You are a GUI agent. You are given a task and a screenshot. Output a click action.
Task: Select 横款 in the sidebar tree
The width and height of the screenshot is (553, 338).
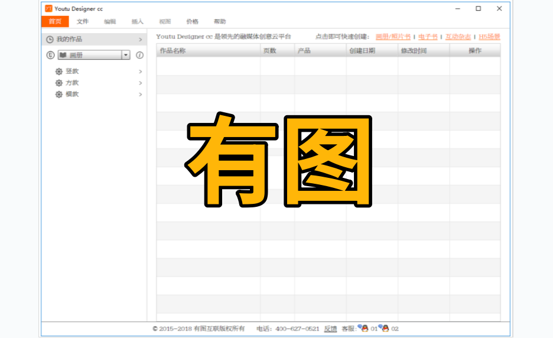72,94
